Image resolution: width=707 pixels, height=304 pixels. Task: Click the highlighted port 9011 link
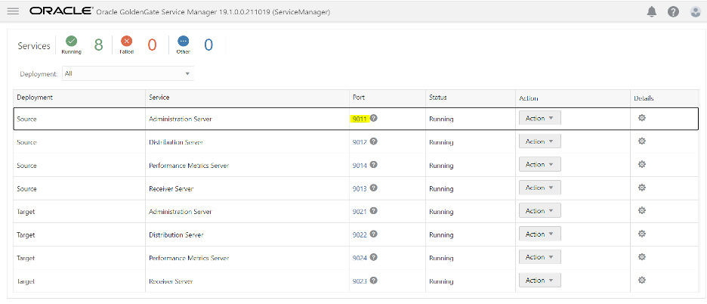click(360, 119)
